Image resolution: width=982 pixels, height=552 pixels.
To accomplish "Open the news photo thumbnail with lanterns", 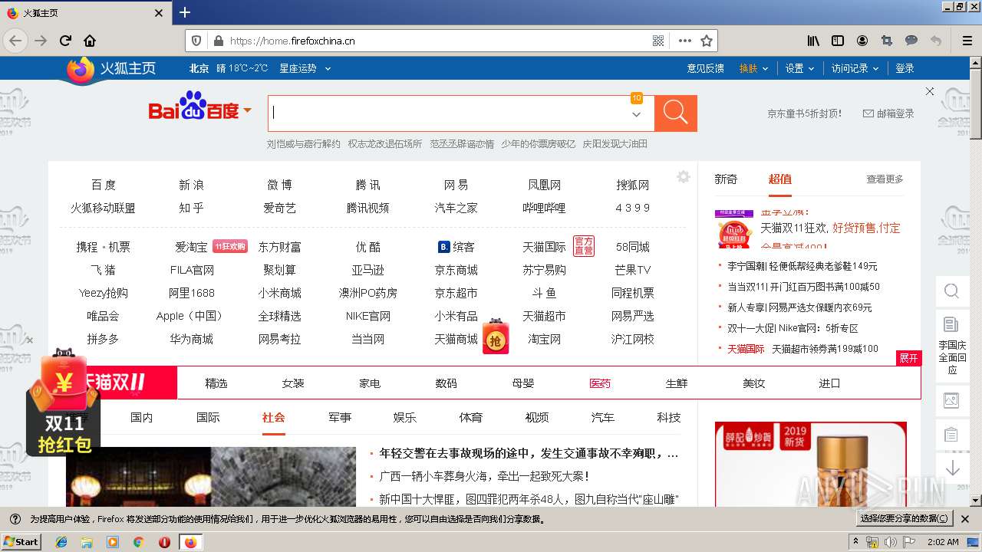I will click(211, 476).
